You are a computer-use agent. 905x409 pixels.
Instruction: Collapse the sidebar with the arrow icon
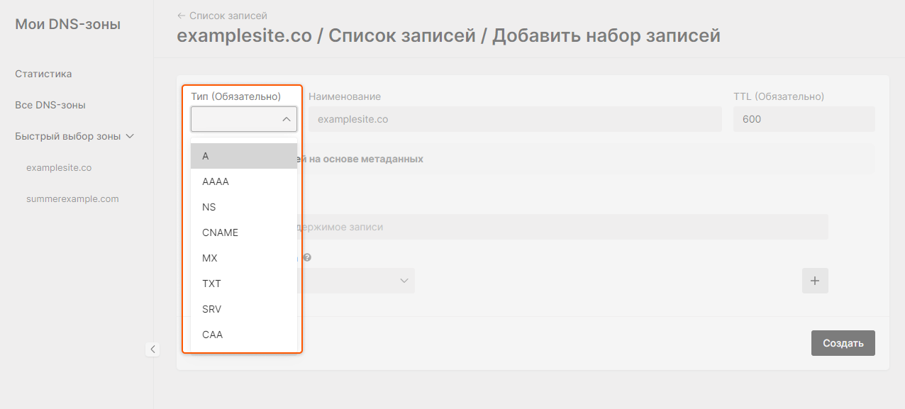pyautogui.click(x=152, y=349)
